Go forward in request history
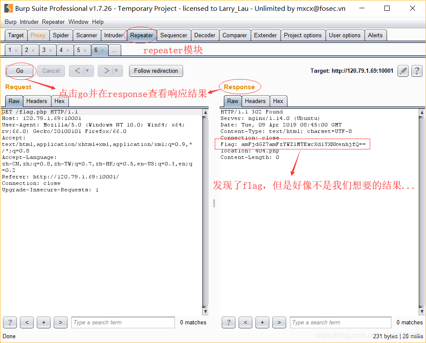This screenshot has height=343, width=426. 107,71
